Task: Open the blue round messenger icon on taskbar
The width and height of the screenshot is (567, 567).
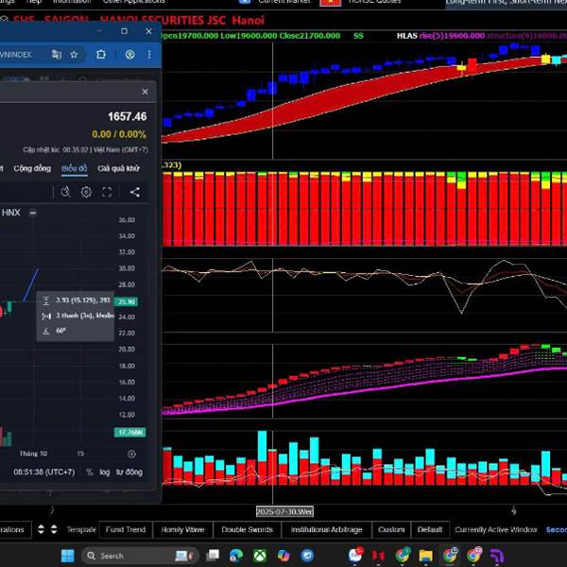Action: tap(307, 556)
